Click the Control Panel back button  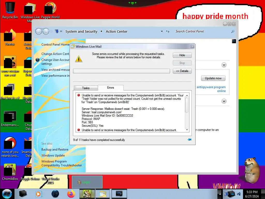39,31
